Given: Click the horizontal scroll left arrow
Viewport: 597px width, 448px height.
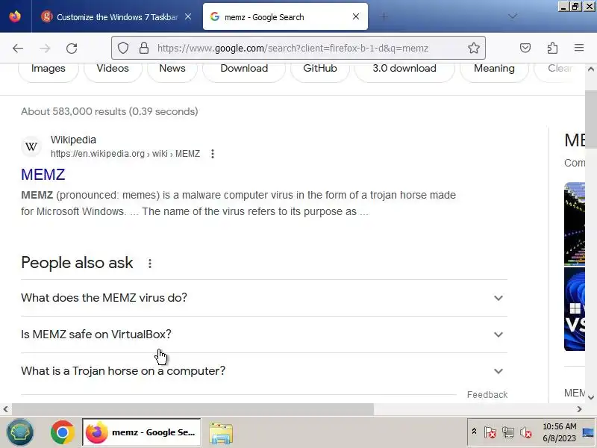Looking at the screenshot, I should 6,409.
